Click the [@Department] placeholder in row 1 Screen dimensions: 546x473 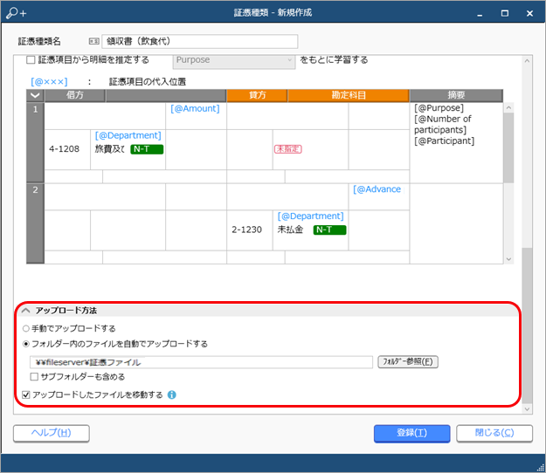point(128,135)
